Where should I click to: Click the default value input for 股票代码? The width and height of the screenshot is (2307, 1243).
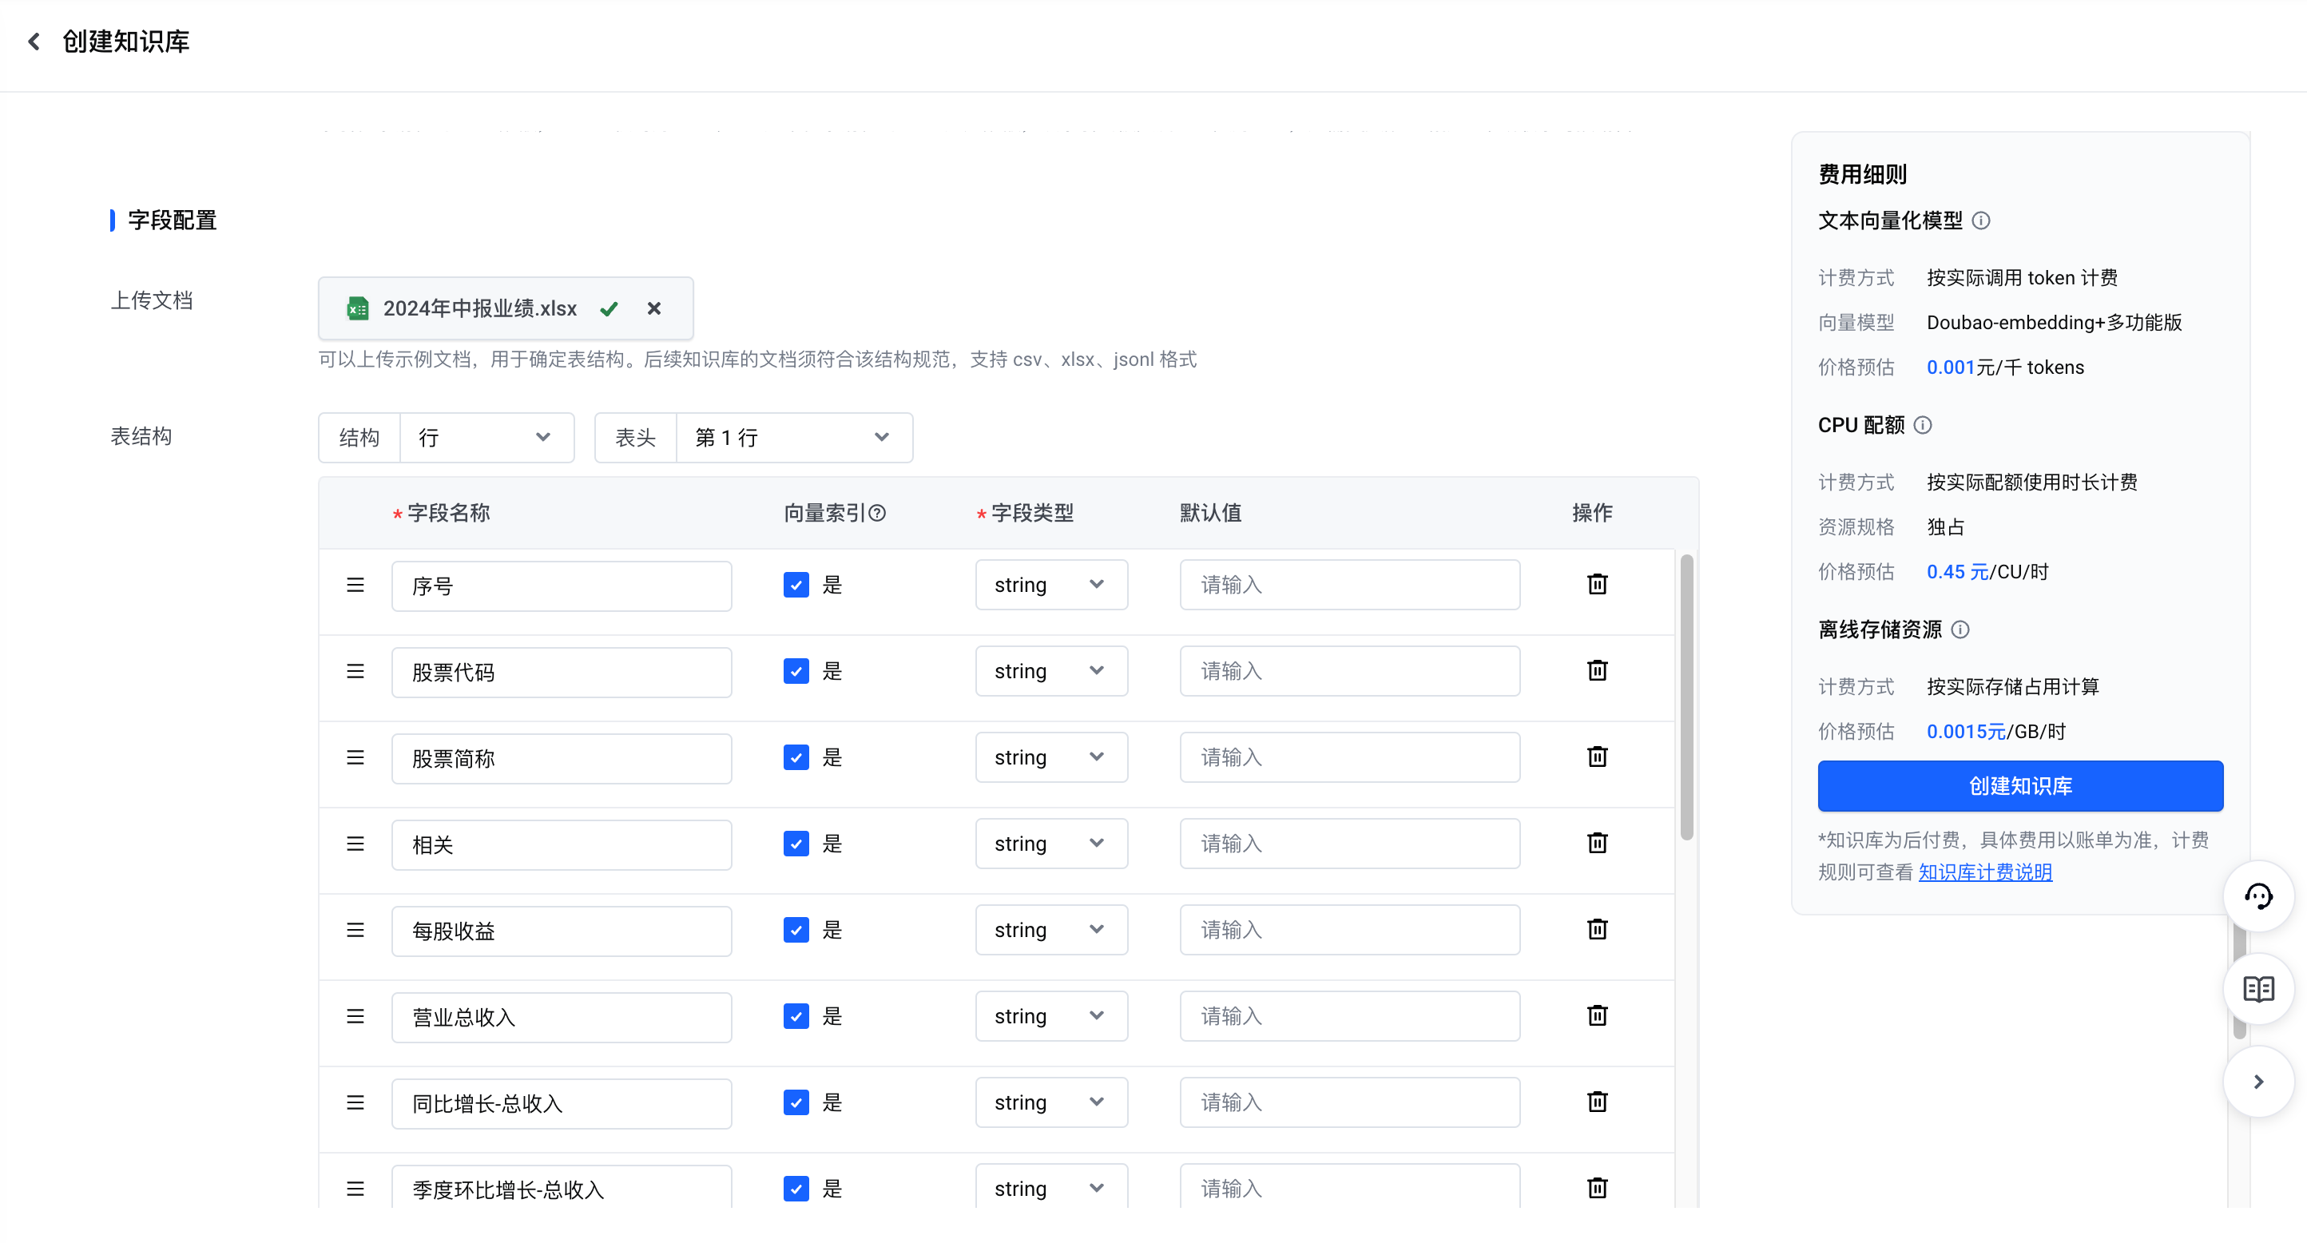[x=1350, y=671]
